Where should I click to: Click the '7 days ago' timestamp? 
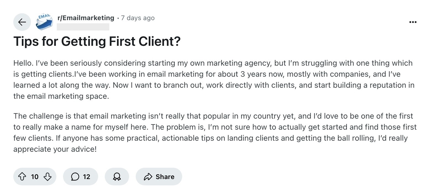click(137, 18)
